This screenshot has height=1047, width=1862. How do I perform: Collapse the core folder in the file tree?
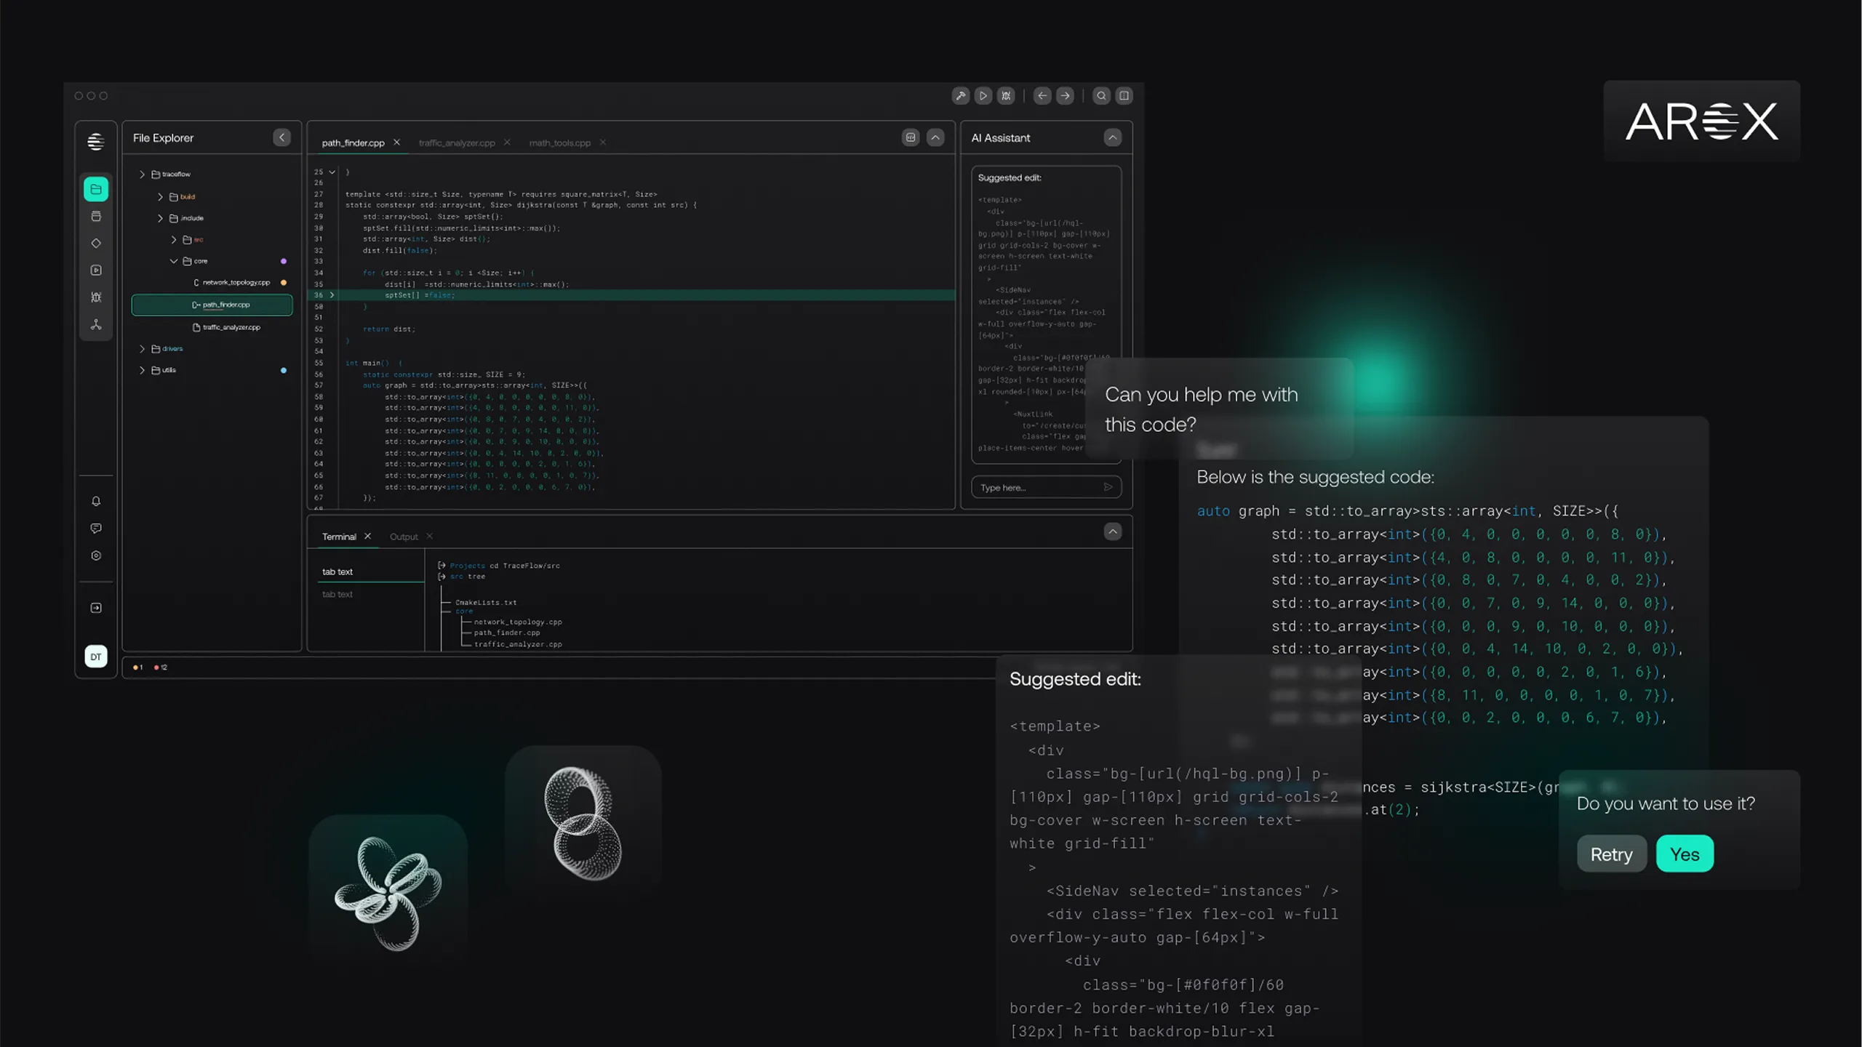coord(174,261)
